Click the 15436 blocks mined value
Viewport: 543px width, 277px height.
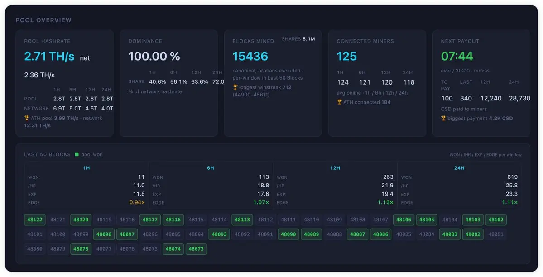point(250,56)
